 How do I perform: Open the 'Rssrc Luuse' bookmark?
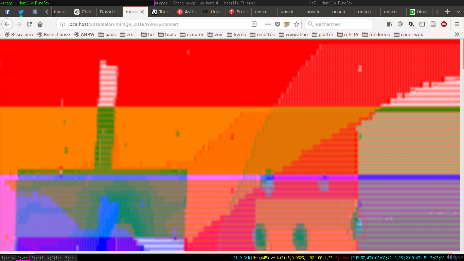click(54, 34)
